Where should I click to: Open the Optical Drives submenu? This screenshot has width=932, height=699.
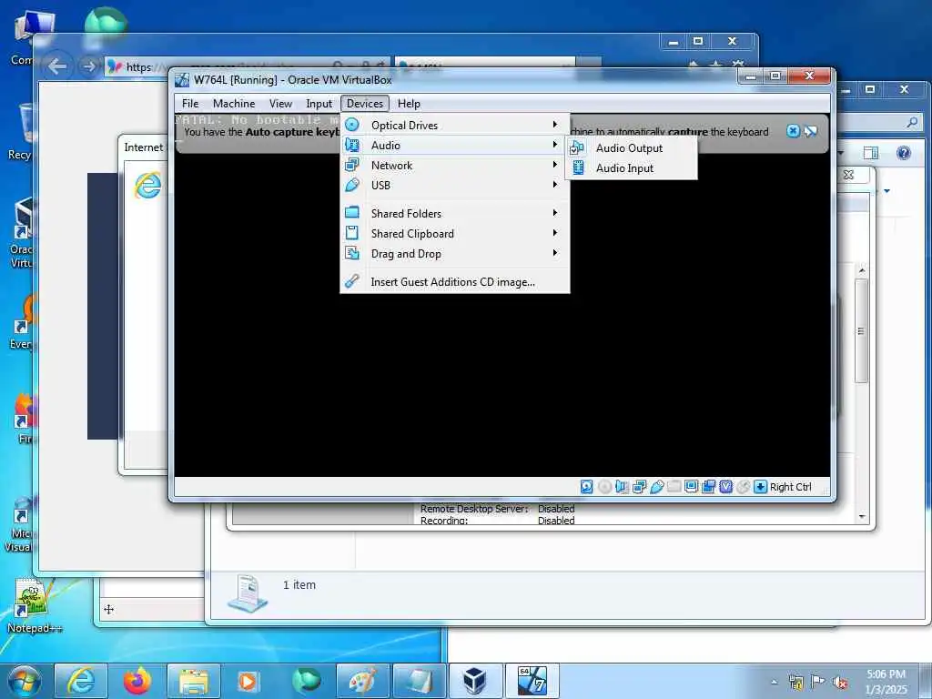point(455,125)
